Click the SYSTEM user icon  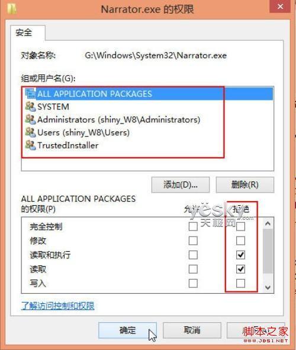[x=30, y=106]
